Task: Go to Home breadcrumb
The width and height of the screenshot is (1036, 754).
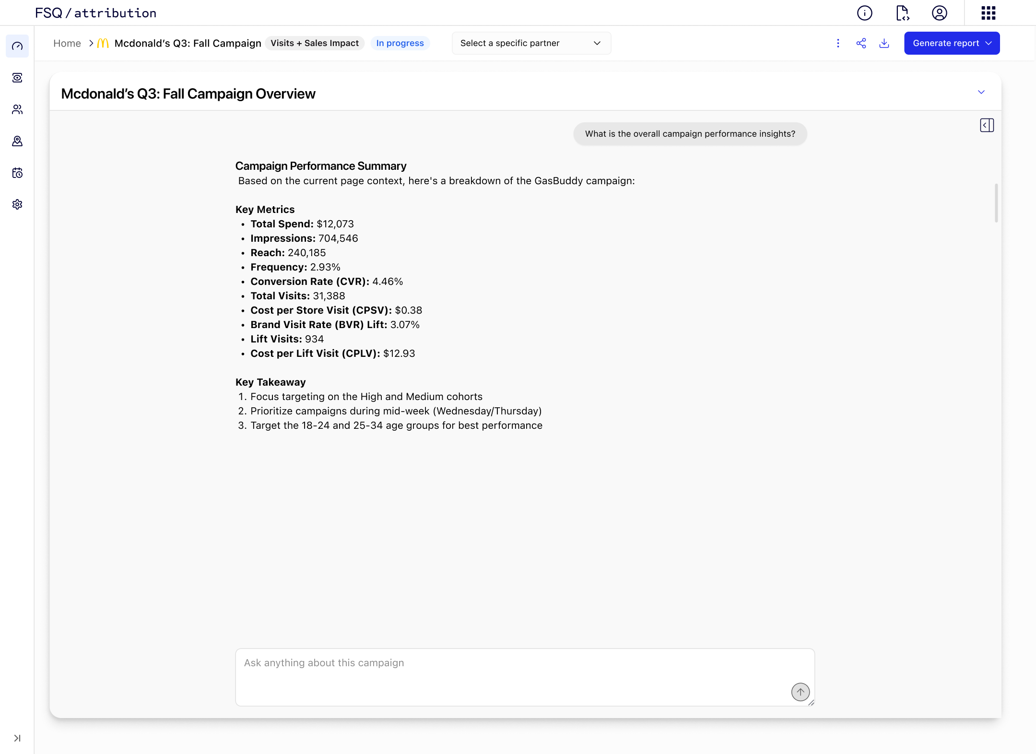Action: 67,43
